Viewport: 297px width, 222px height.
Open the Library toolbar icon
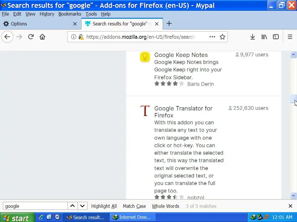264,37
